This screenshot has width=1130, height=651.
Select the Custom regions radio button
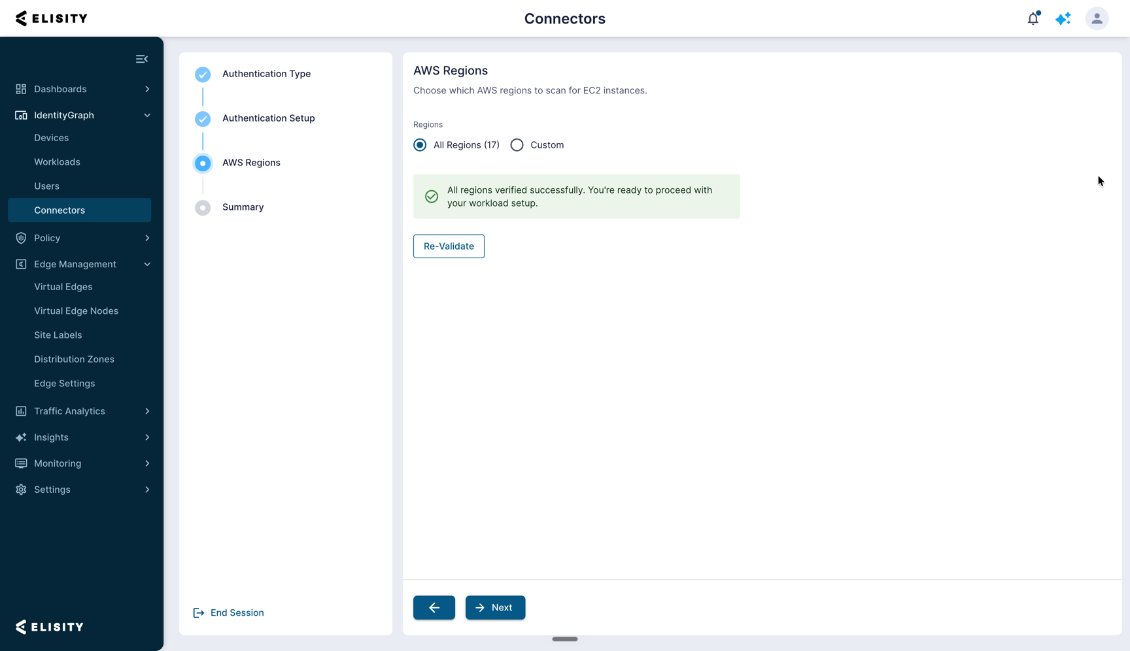point(517,145)
